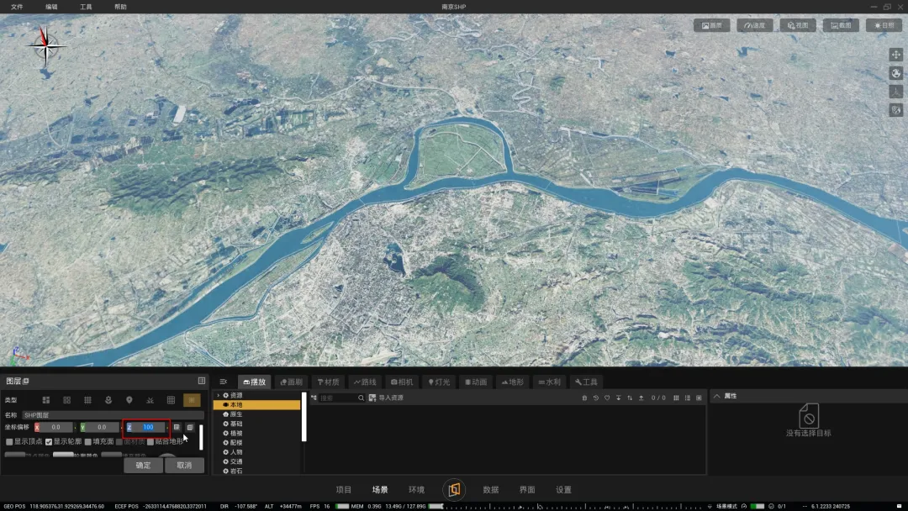This screenshot has width=908, height=511.
Task: Click the sort arrows icon in resource toolbar
Action: click(x=630, y=398)
